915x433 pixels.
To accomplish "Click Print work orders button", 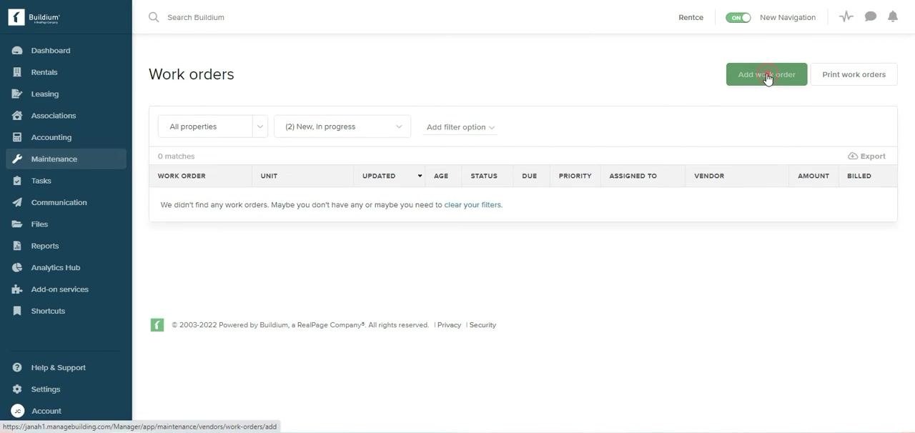I will pyautogui.click(x=854, y=74).
